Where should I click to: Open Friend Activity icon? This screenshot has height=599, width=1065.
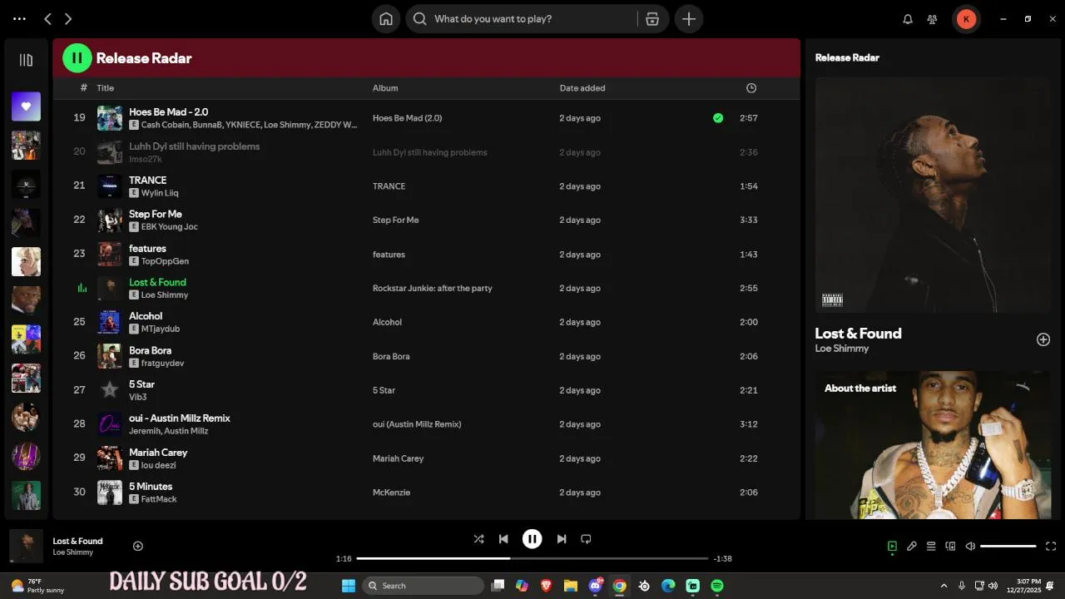point(933,18)
